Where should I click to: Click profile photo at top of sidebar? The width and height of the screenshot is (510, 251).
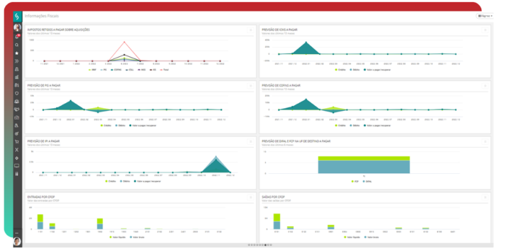pyautogui.click(x=17, y=27)
